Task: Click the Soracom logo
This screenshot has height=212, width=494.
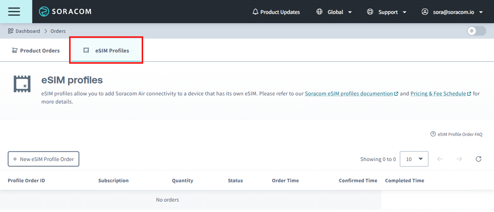Action: point(65,12)
